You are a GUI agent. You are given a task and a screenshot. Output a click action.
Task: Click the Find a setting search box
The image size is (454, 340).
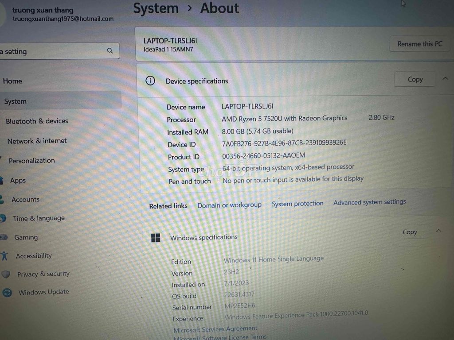pyautogui.click(x=59, y=51)
